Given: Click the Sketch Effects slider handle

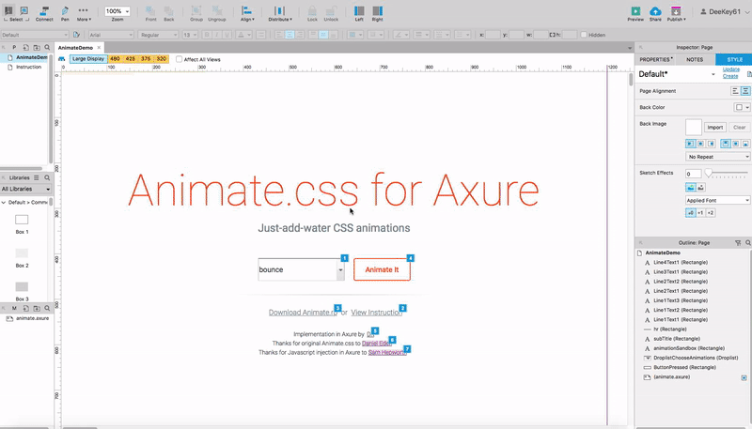Looking at the screenshot, I should (x=709, y=174).
